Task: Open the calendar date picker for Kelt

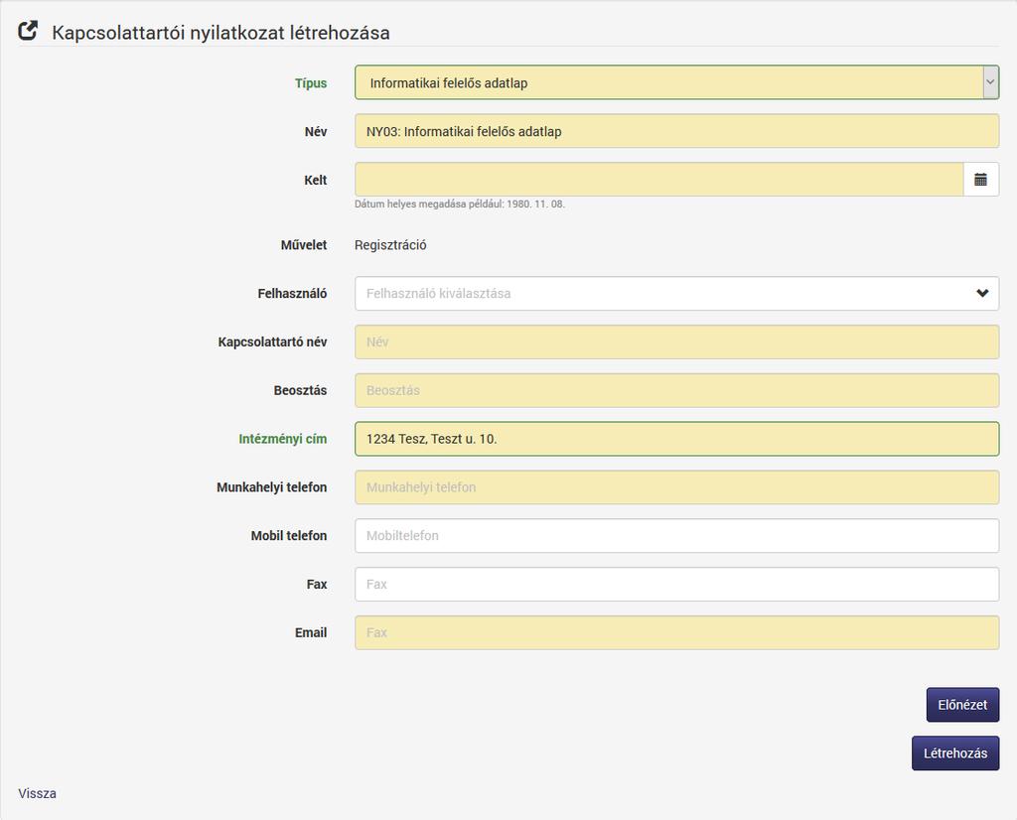Action: click(x=980, y=180)
